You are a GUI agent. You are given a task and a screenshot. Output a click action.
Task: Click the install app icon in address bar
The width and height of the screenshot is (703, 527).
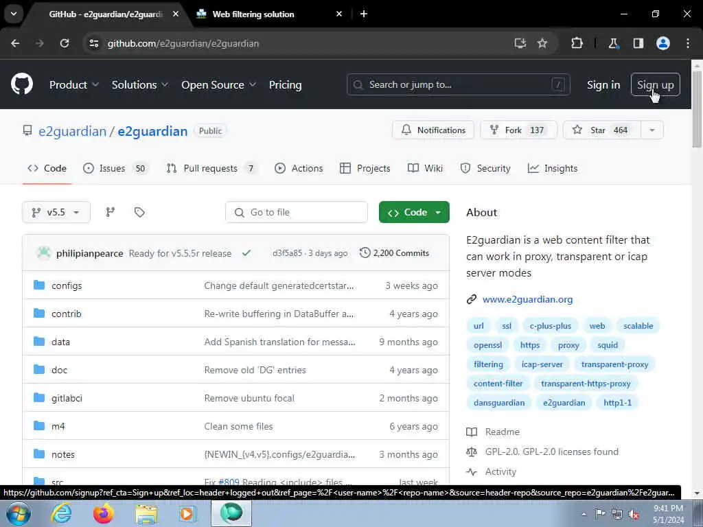click(x=520, y=43)
